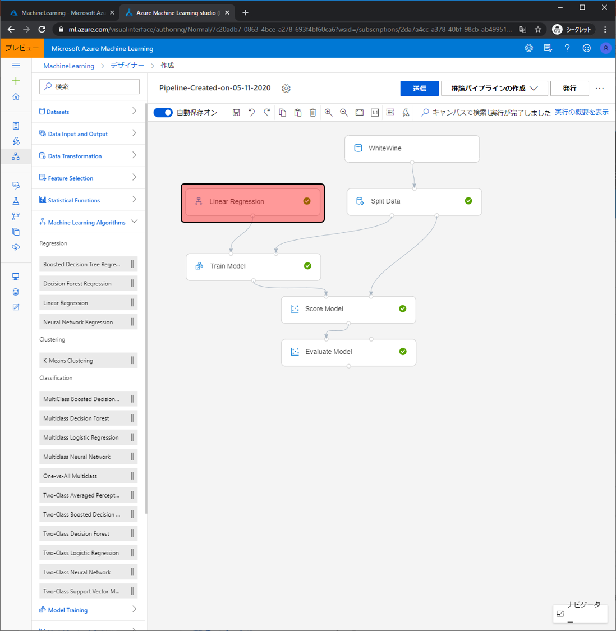This screenshot has height=631, width=616.
Task: Click the zoom in magnifier icon
Action: coord(329,113)
